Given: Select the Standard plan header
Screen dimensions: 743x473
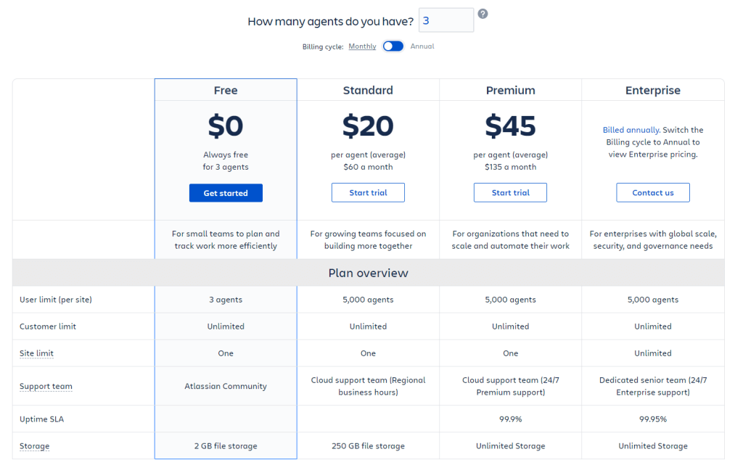Looking at the screenshot, I should click(x=368, y=90).
